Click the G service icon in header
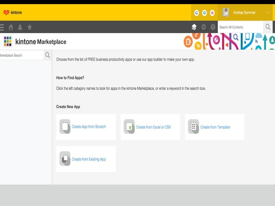Screen dimensions: 275x206 point(197,13)
